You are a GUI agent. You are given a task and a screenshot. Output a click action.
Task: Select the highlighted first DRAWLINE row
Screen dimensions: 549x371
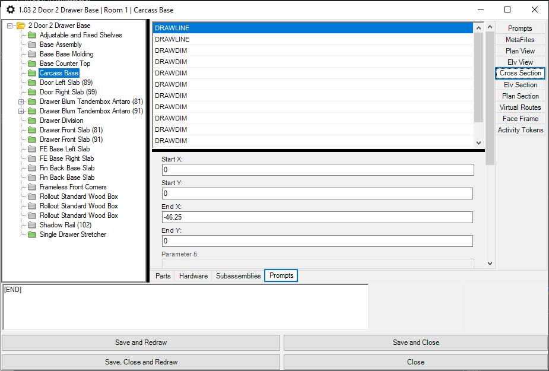click(x=313, y=28)
